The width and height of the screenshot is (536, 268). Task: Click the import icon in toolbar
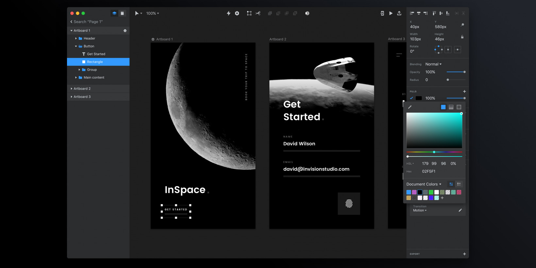[382, 13]
